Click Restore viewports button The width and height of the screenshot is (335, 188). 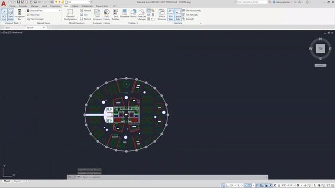click(x=85, y=19)
